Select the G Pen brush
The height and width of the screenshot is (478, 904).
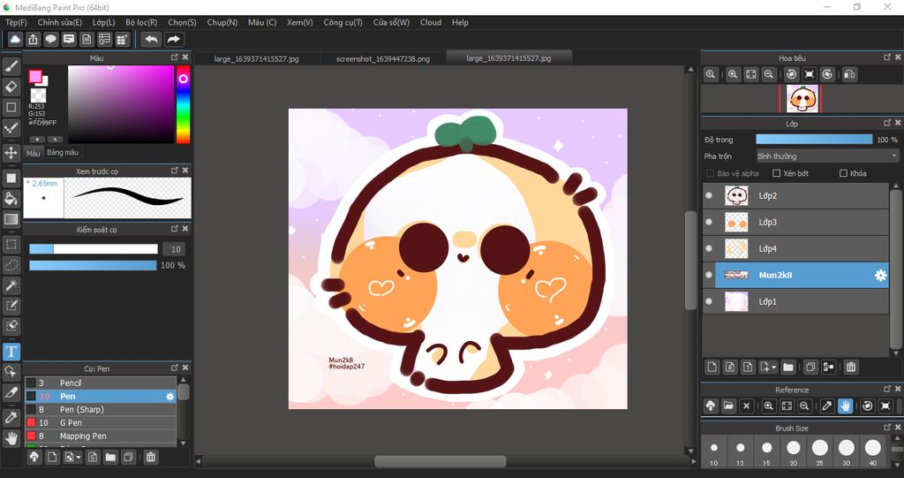[101, 423]
